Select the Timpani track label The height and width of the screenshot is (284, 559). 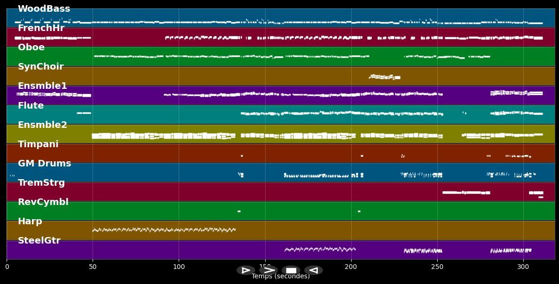point(38,144)
